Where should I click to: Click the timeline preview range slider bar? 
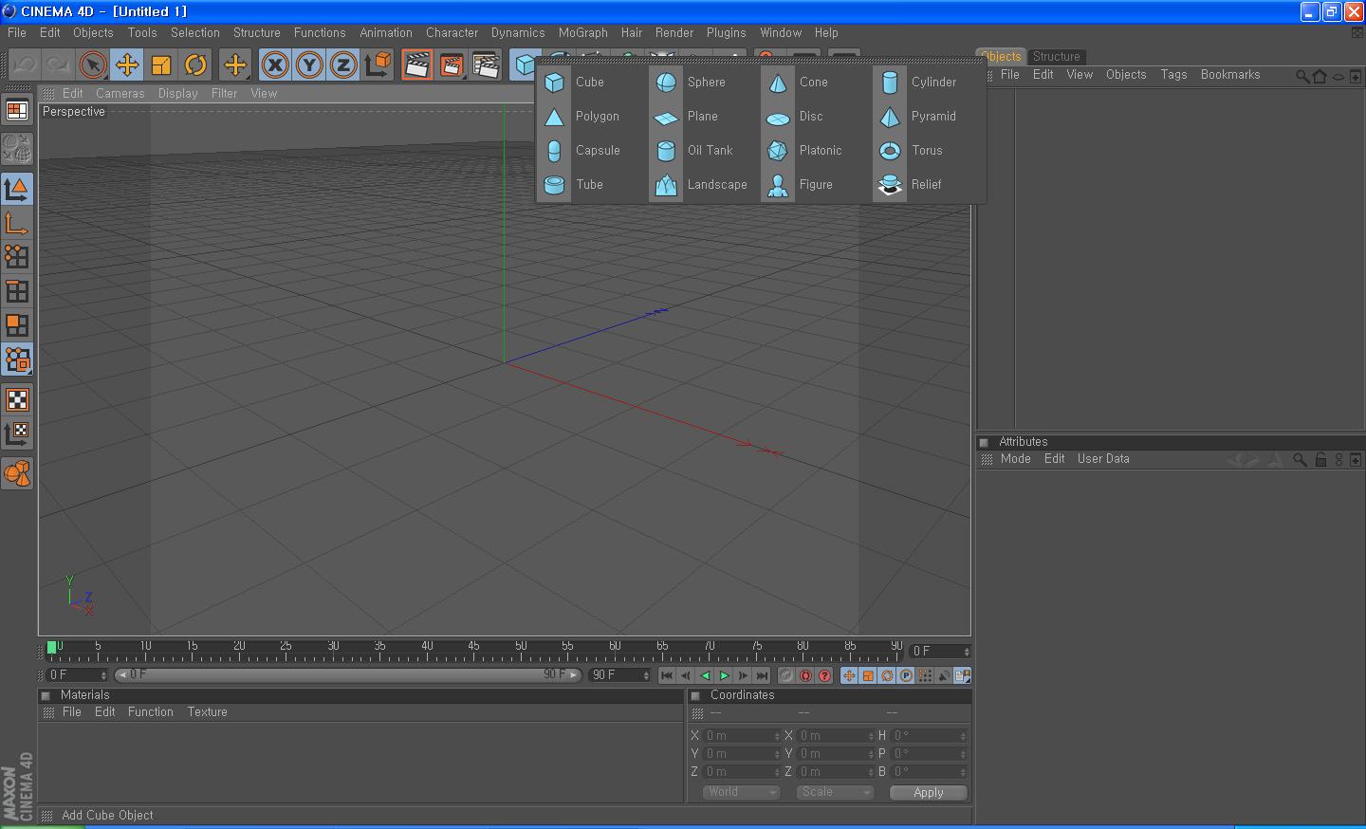[348, 675]
